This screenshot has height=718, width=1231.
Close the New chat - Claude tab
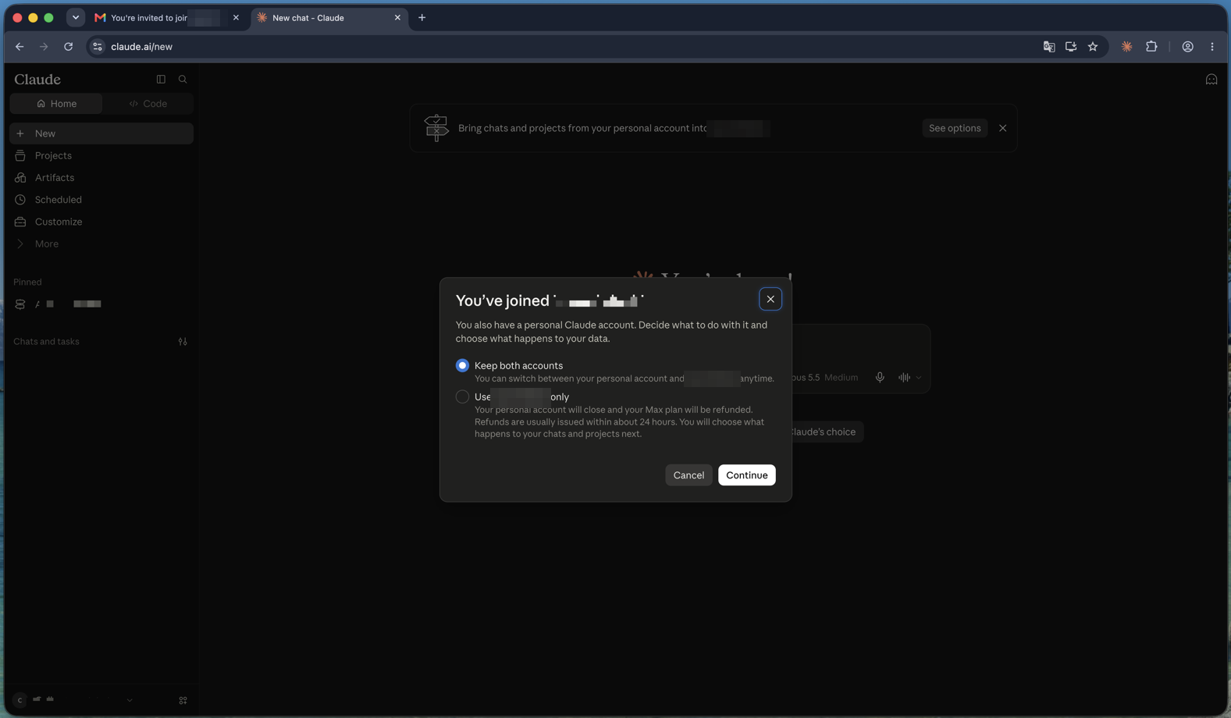click(x=397, y=17)
